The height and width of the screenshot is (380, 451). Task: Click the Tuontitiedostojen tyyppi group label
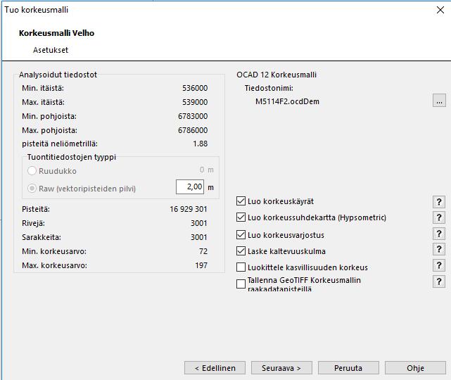click(x=72, y=157)
